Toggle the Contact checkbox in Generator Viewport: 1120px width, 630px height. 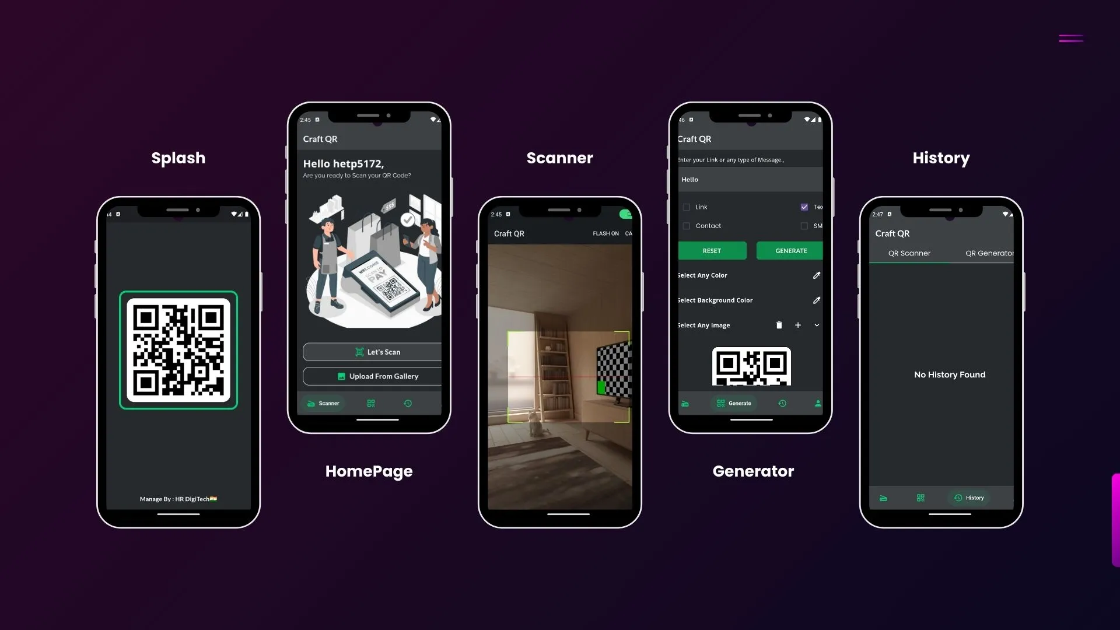(686, 225)
